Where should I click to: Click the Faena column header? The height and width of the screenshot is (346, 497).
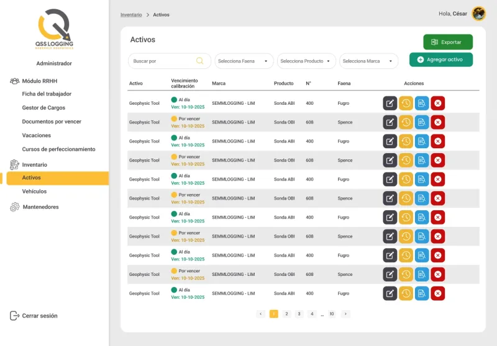coord(344,84)
